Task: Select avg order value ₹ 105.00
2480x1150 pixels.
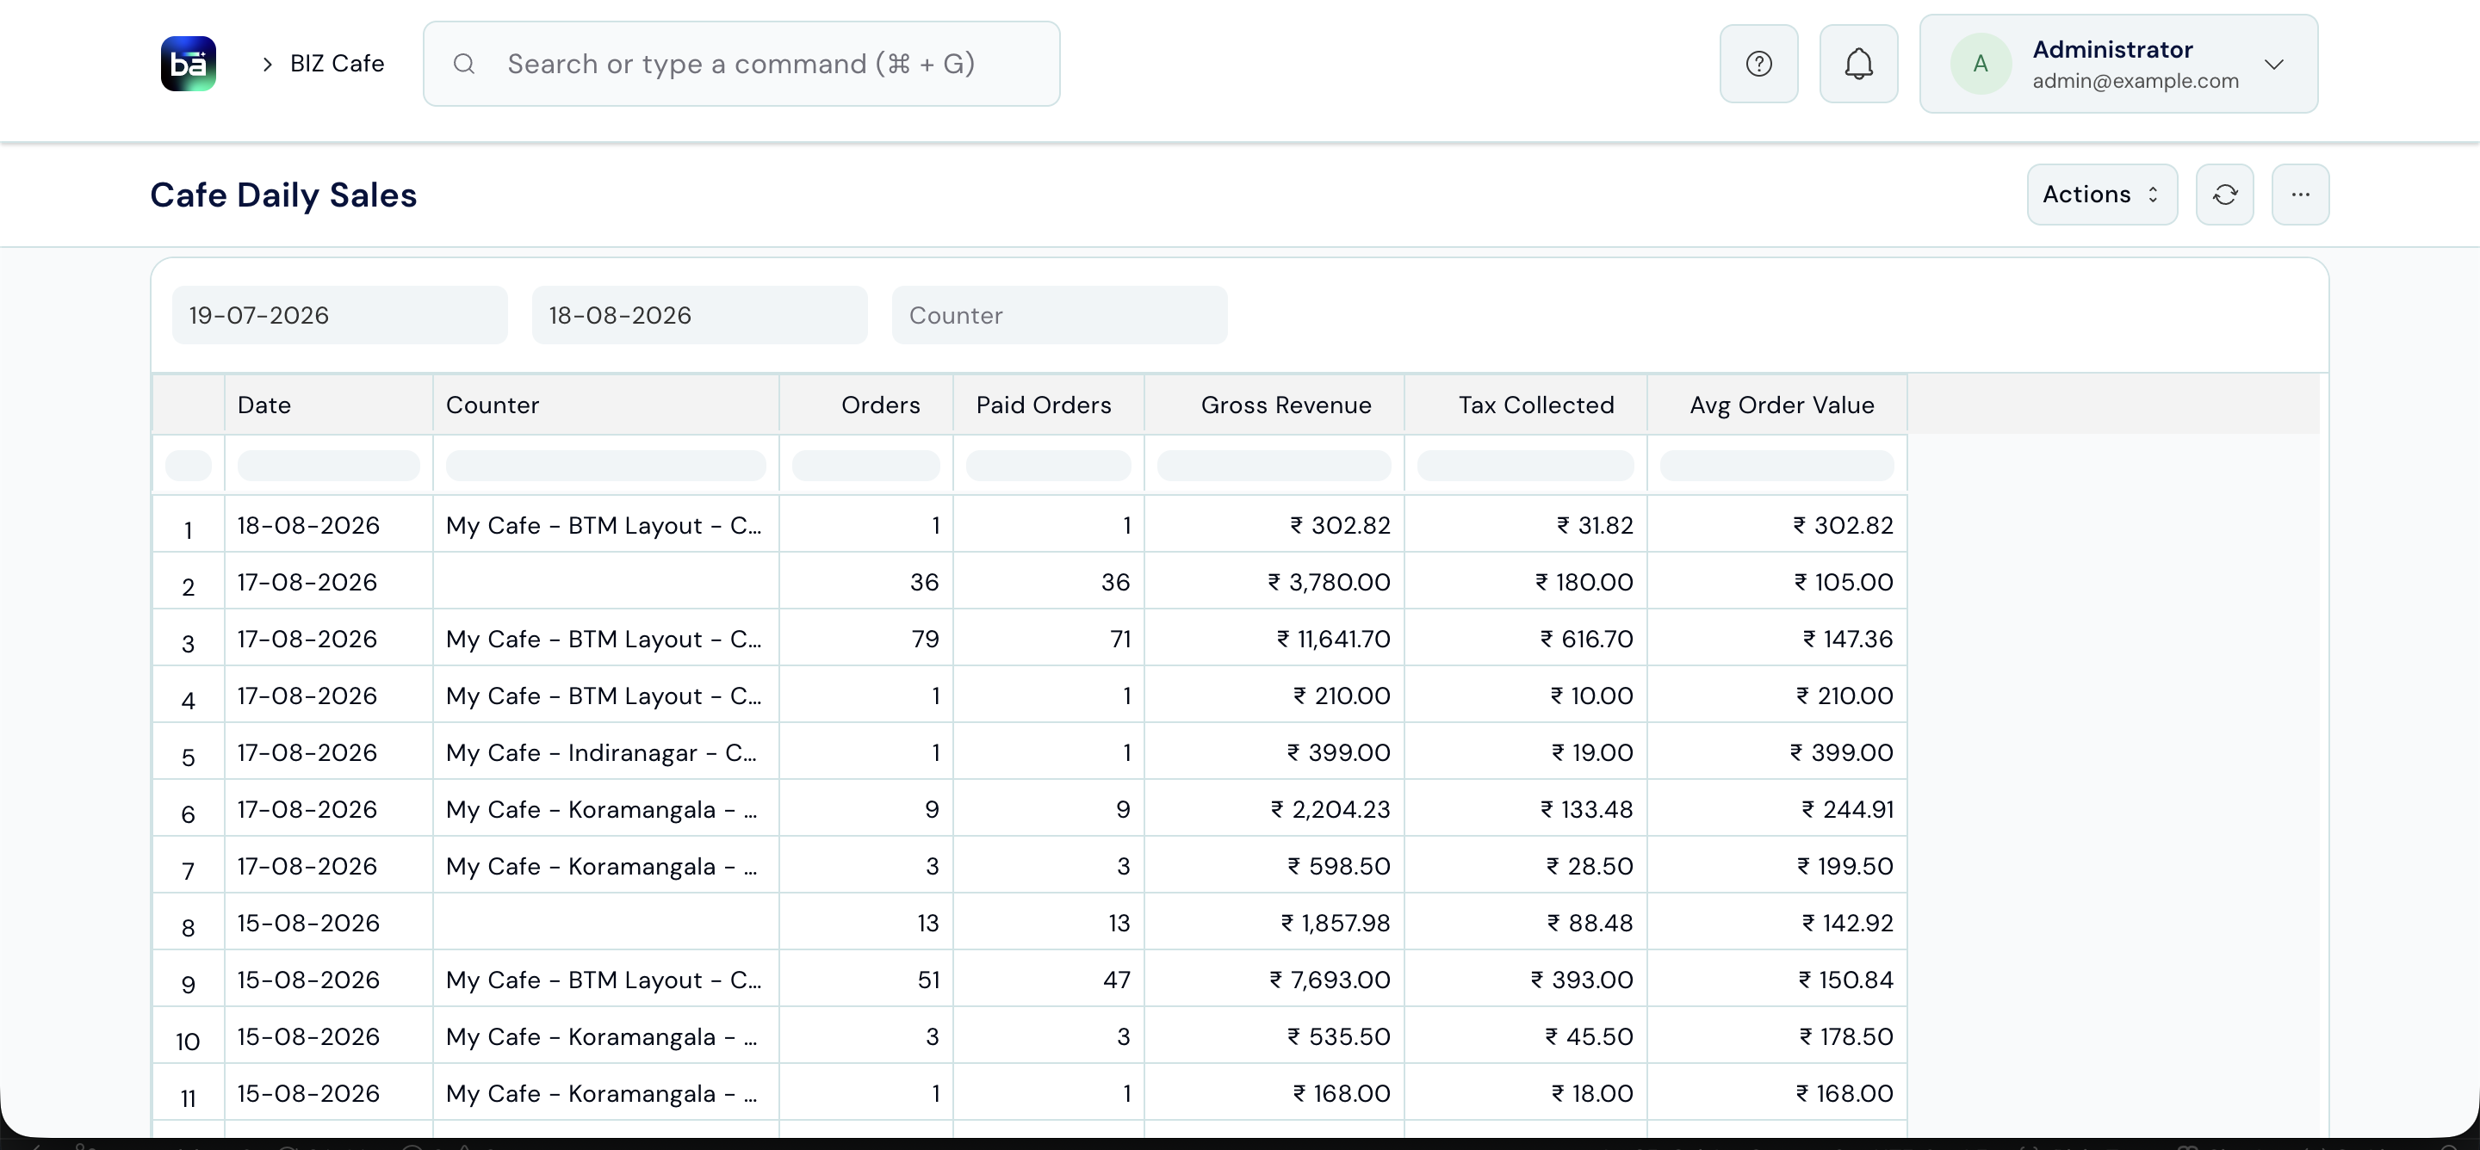Action: coord(1777,582)
